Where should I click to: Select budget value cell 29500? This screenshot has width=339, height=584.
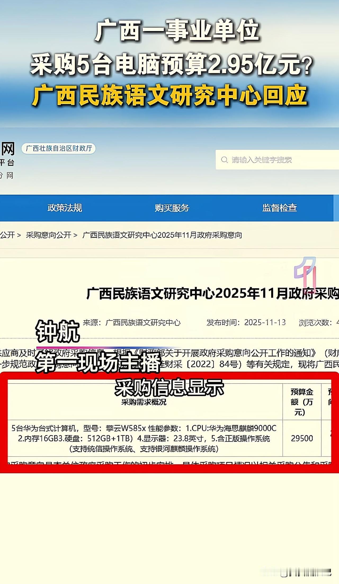coord(302,439)
